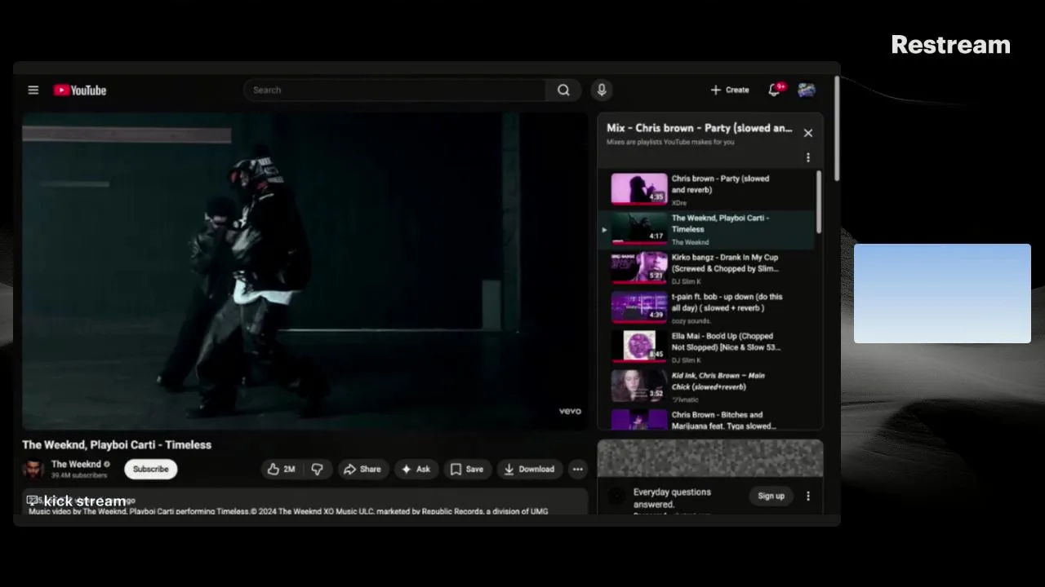Download the Timeless video
1045x587 pixels.
529,469
